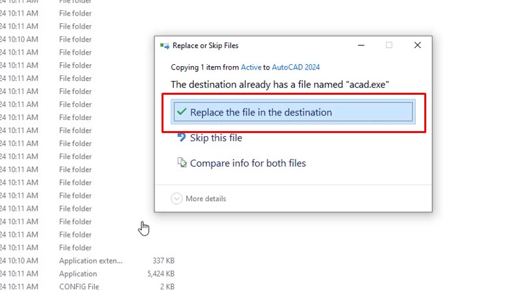Click the green checkmark Replace icon
The width and height of the screenshot is (519, 292).
pyautogui.click(x=182, y=112)
